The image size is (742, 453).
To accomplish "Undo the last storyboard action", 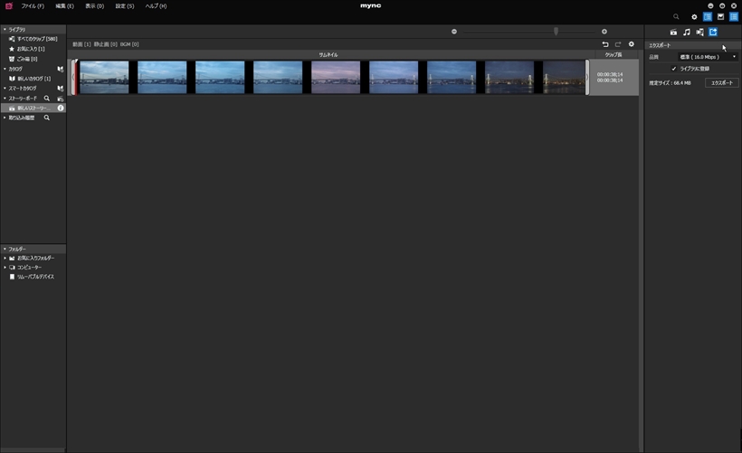I will pyautogui.click(x=605, y=44).
